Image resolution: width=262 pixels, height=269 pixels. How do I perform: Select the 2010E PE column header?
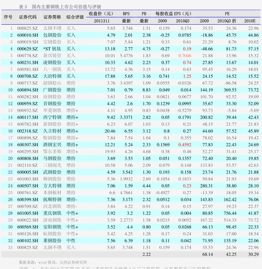tap(250, 21)
